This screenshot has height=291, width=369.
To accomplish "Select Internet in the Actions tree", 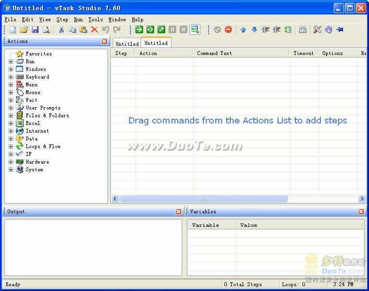I will (x=37, y=131).
